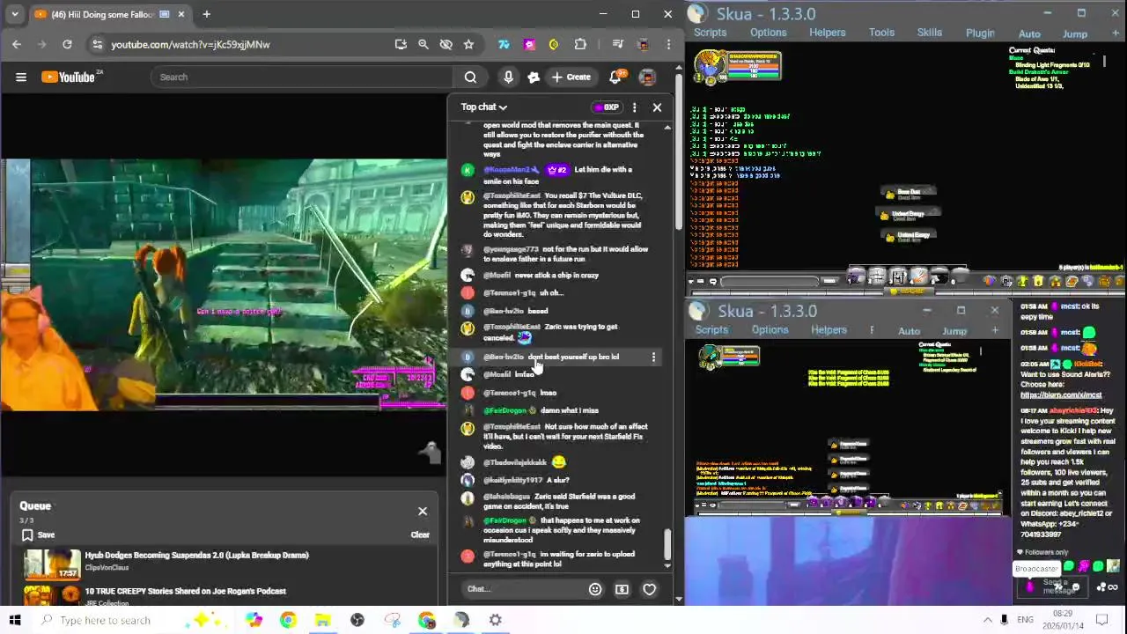Close the Top chat panel
This screenshot has width=1127, height=634.
point(657,107)
